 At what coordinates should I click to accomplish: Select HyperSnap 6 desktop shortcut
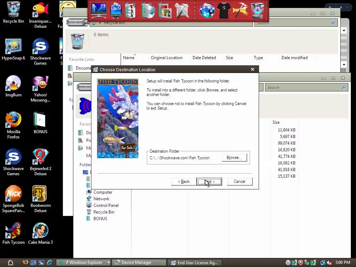pyautogui.click(x=14, y=49)
